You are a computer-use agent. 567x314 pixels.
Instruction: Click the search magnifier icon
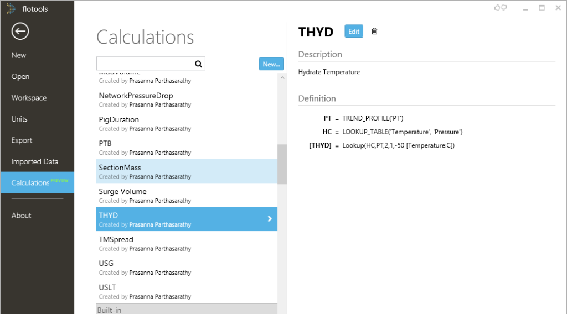(x=199, y=64)
